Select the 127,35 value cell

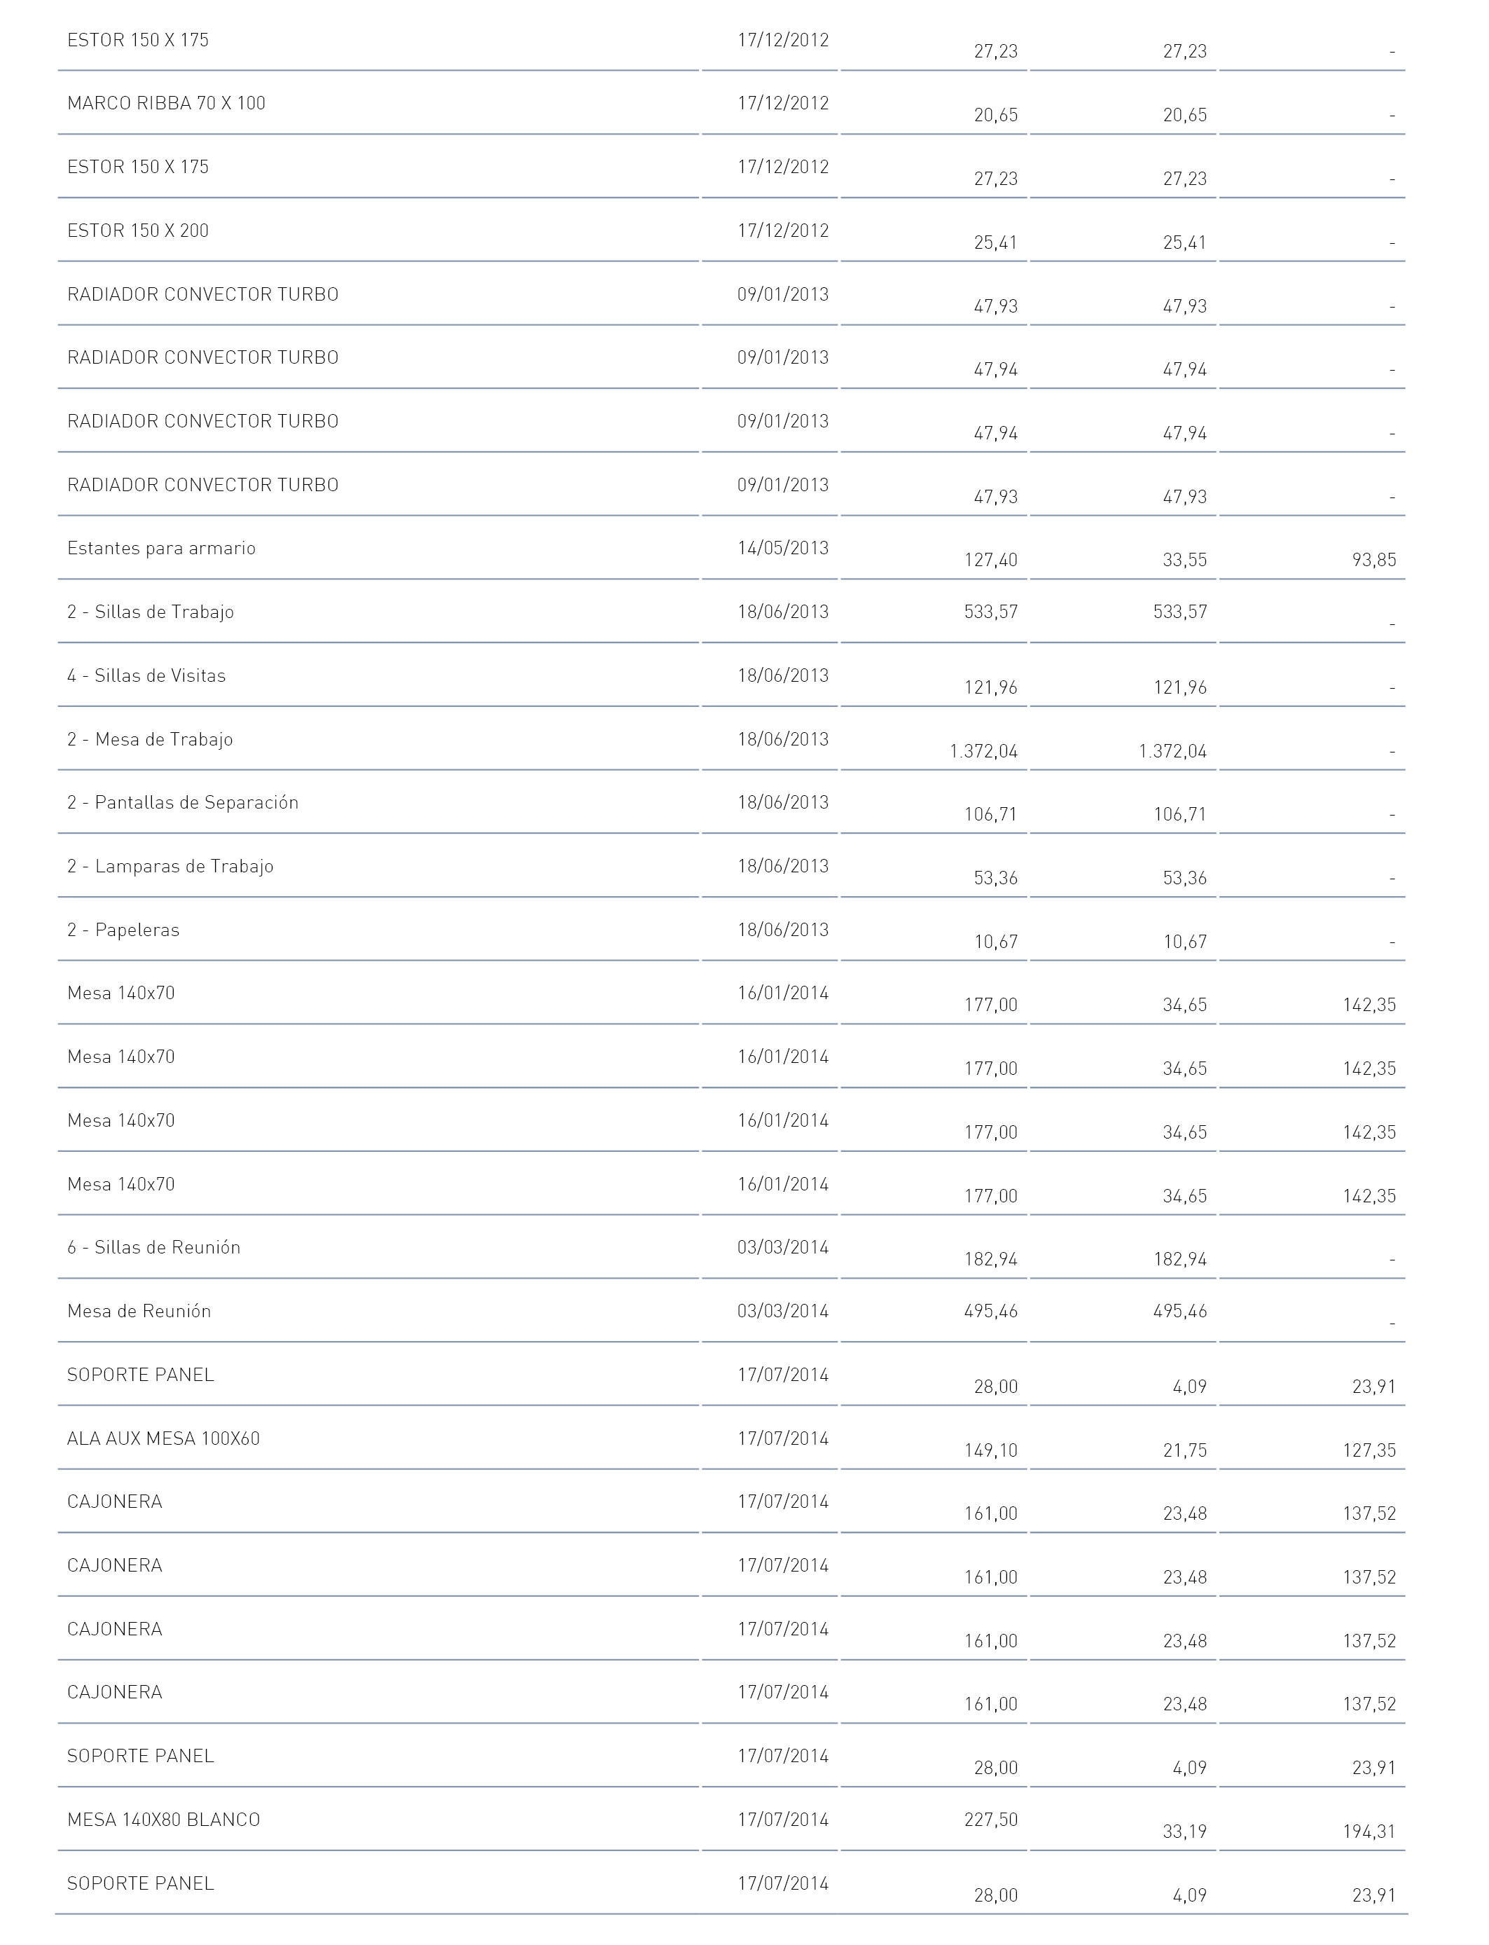tap(1369, 1450)
